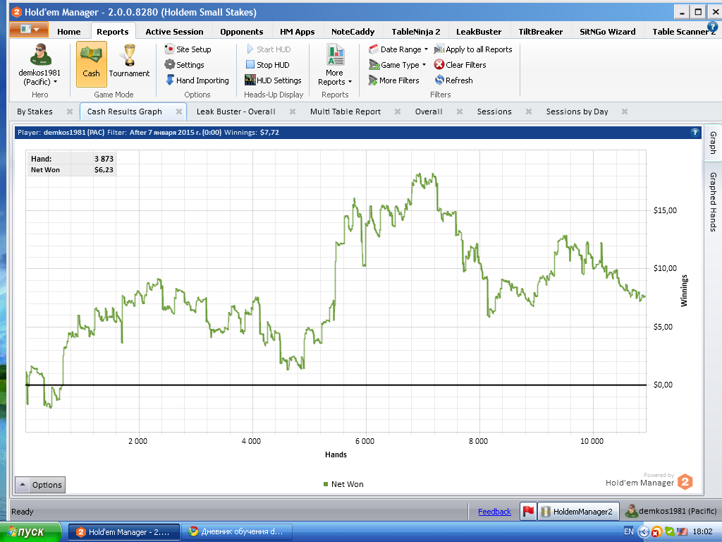
Task: Open the Feedback link
Action: (x=494, y=512)
